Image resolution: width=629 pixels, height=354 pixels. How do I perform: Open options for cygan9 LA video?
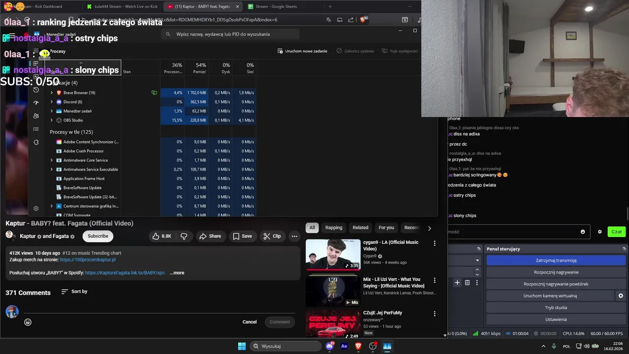click(x=434, y=243)
